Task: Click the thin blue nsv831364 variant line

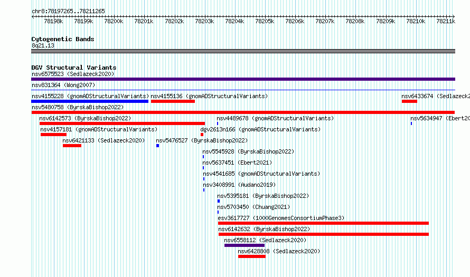Action: (243, 90)
